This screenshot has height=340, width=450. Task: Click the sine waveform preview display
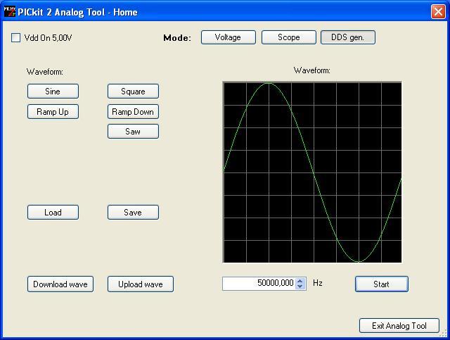[312, 172]
